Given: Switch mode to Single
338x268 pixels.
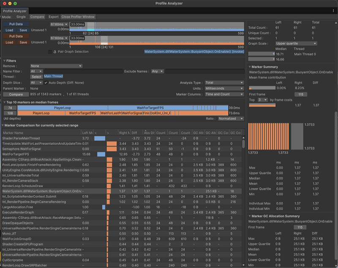Looking at the screenshot, I should (21, 17).
